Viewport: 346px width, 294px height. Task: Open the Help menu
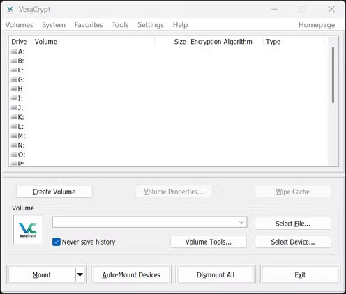click(x=180, y=25)
